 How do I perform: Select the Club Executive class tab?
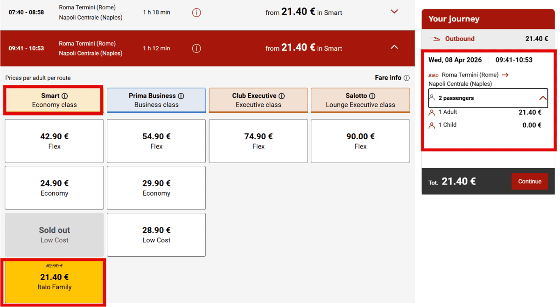(259, 100)
